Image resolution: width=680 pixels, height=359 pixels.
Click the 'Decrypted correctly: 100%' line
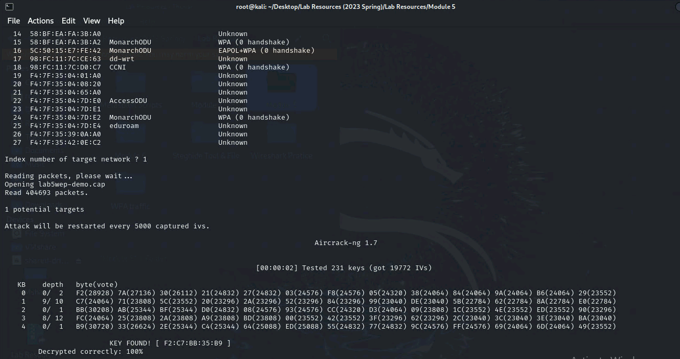[x=90, y=352]
